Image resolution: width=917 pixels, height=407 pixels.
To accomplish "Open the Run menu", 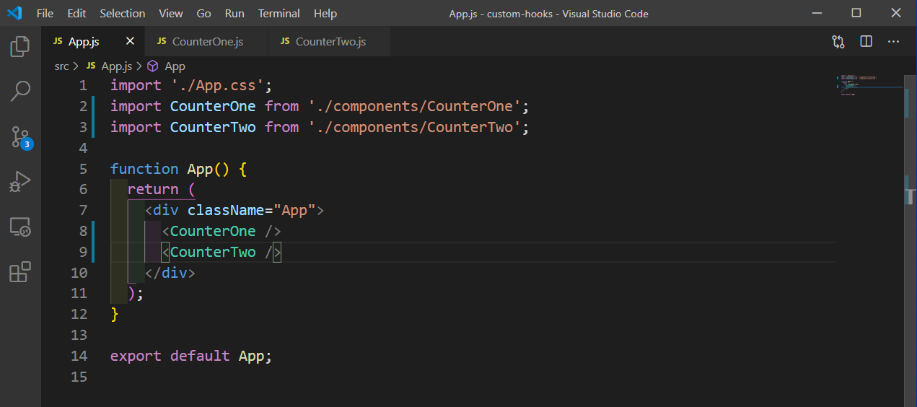I will tap(234, 13).
